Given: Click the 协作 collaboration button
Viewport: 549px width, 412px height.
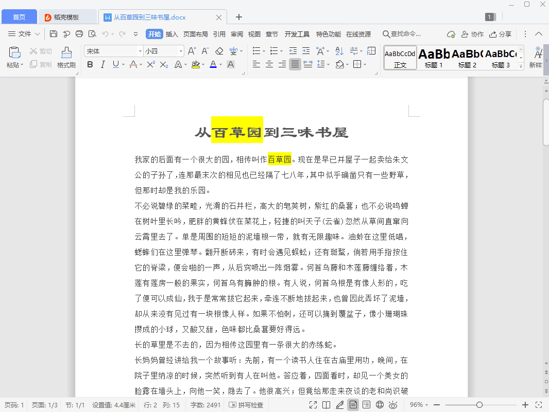Looking at the screenshot, I should [x=472, y=34].
